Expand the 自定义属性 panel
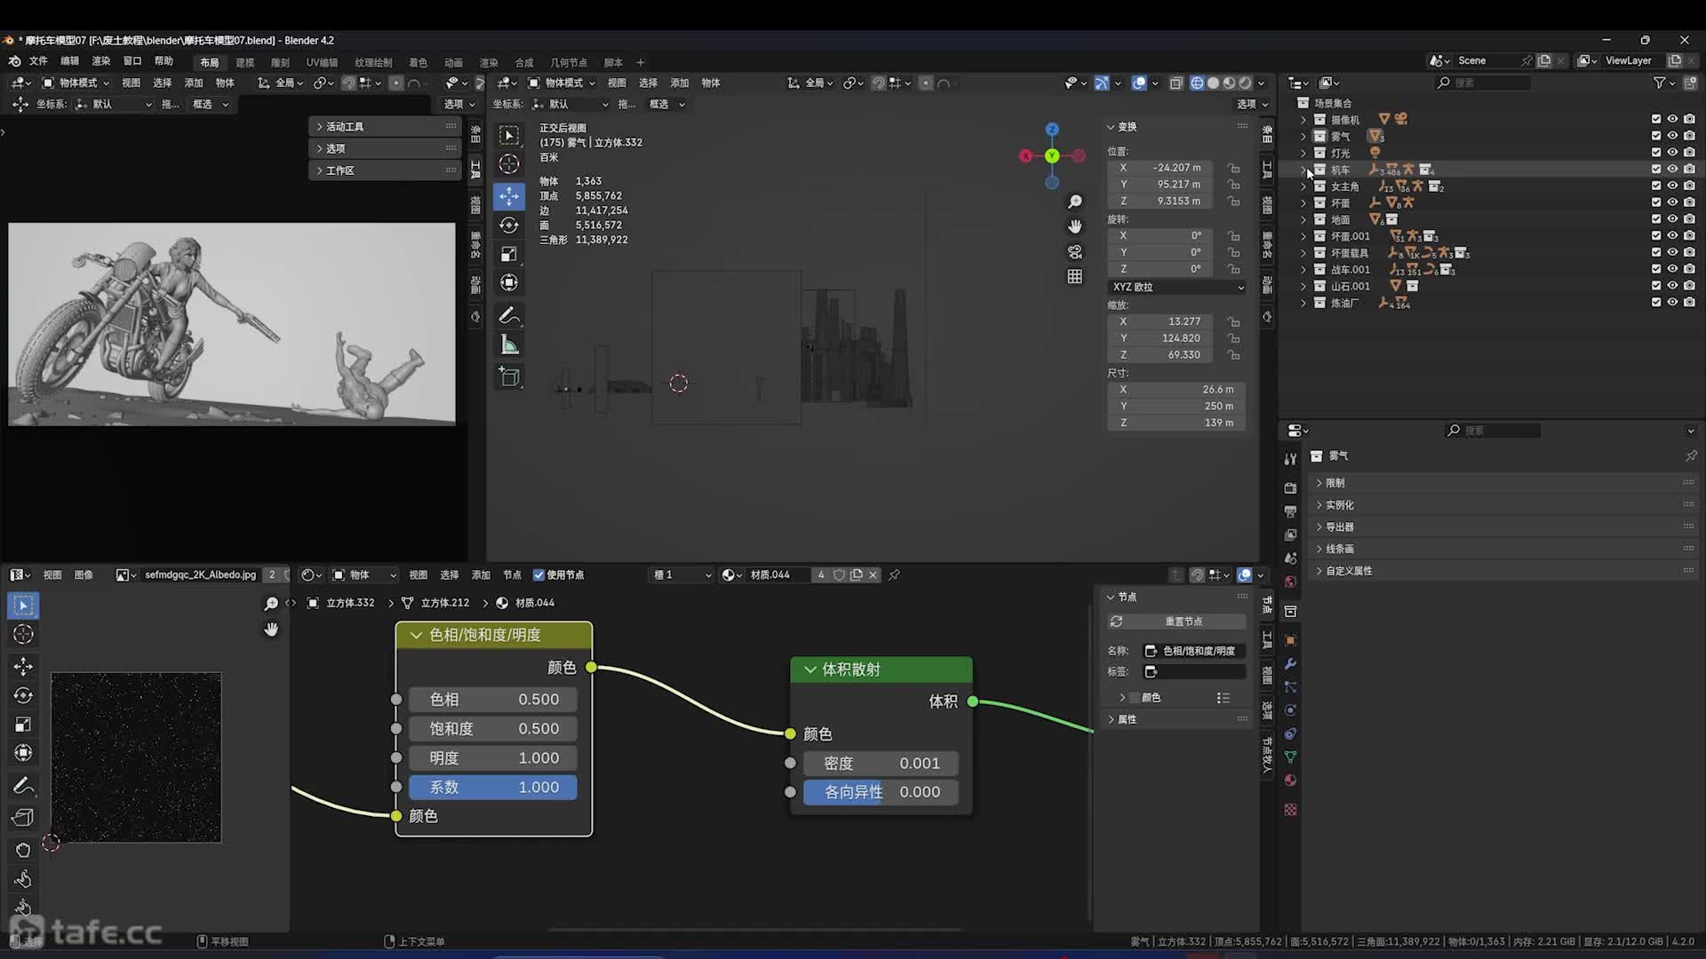This screenshot has height=959, width=1706. pyautogui.click(x=1502, y=571)
